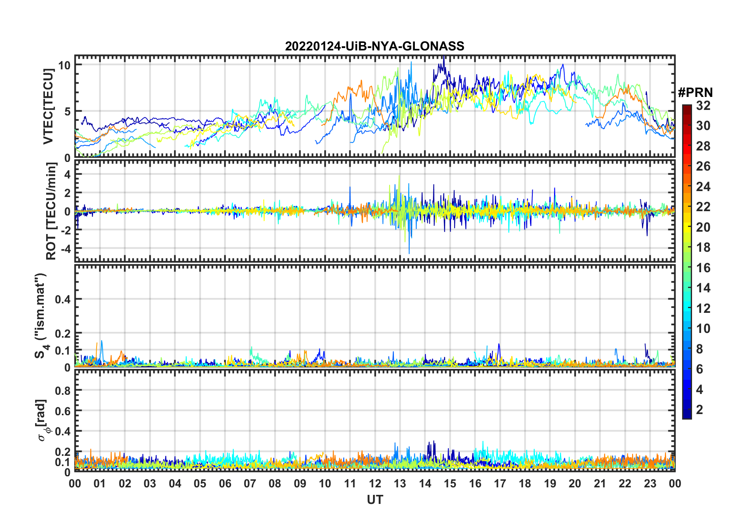Image resolution: width=750 pixels, height=524 pixels.
Task: Click UT axis tick label 06
Action: click(225, 483)
